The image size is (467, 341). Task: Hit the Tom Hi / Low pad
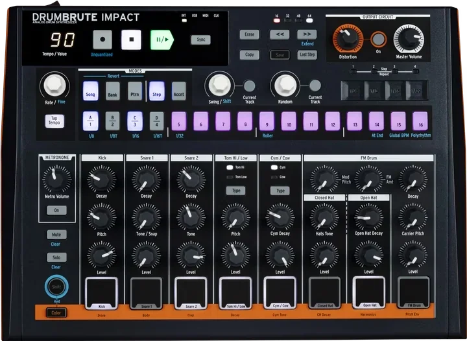click(x=235, y=294)
